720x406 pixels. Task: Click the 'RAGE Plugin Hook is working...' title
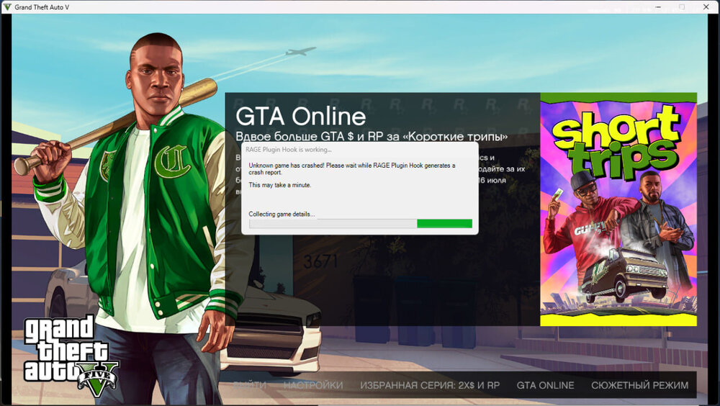pos(289,150)
